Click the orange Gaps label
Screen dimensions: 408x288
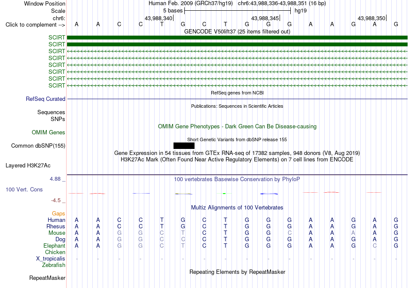[58, 213]
